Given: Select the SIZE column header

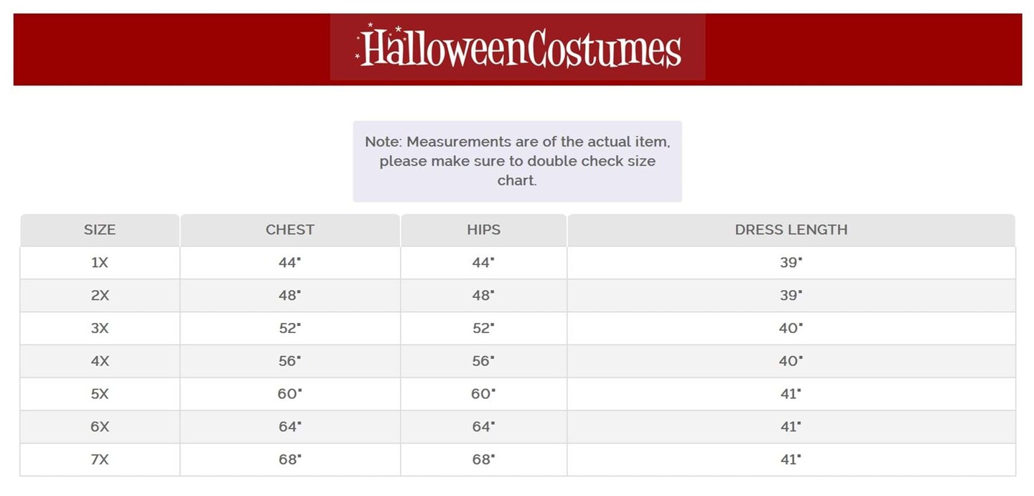Looking at the screenshot, I should (x=100, y=230).
